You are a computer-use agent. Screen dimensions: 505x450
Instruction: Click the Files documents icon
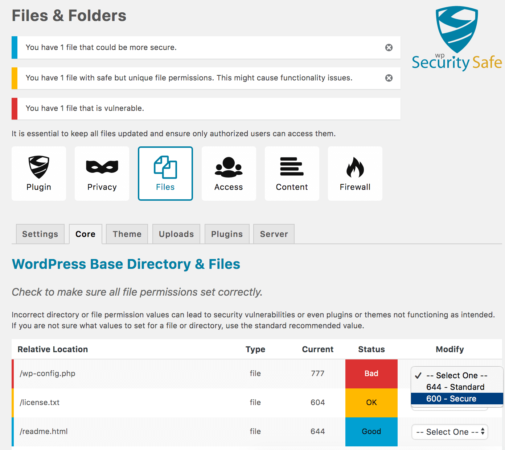[x=165, y=173]
